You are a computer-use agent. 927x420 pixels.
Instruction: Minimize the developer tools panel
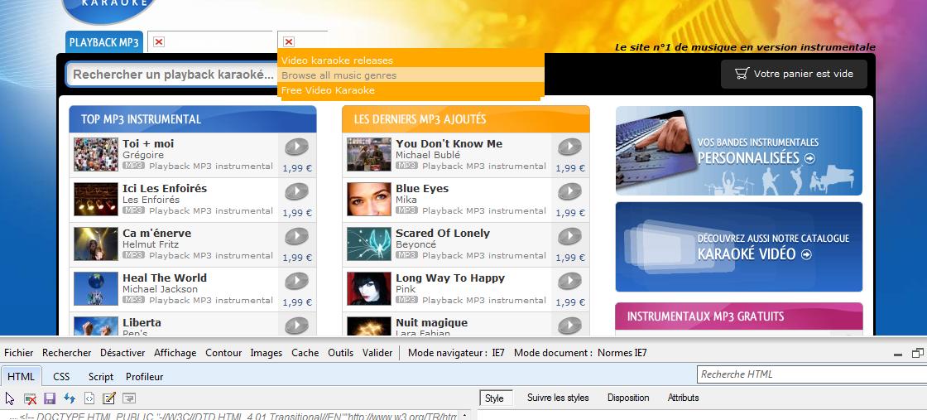tap(898, 355)
